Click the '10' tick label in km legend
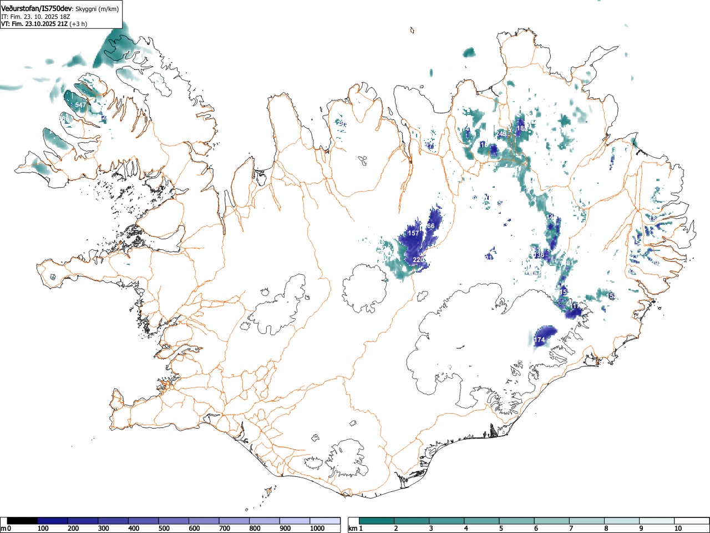Image resolution: width=710 pixels, height=533 pixels. click(678, 529)
